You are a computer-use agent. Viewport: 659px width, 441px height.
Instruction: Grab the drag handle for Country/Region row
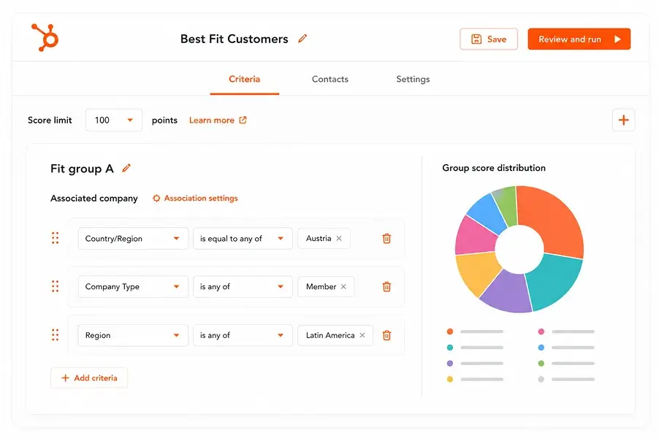(x=55, y=238)
